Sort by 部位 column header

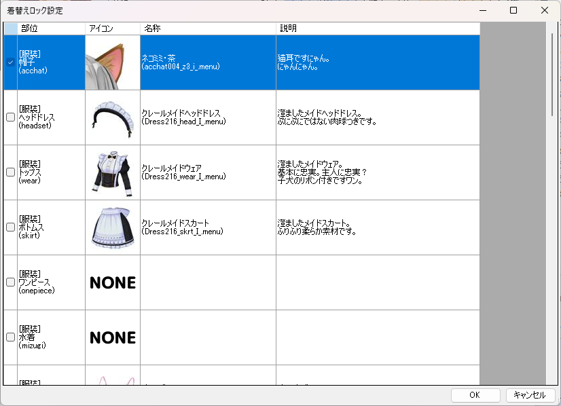(51, 29)
